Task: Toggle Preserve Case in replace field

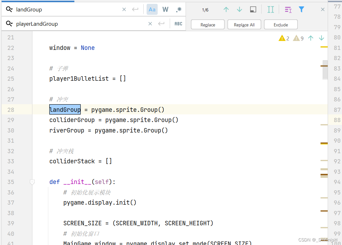Action: [x=178, y=24]
